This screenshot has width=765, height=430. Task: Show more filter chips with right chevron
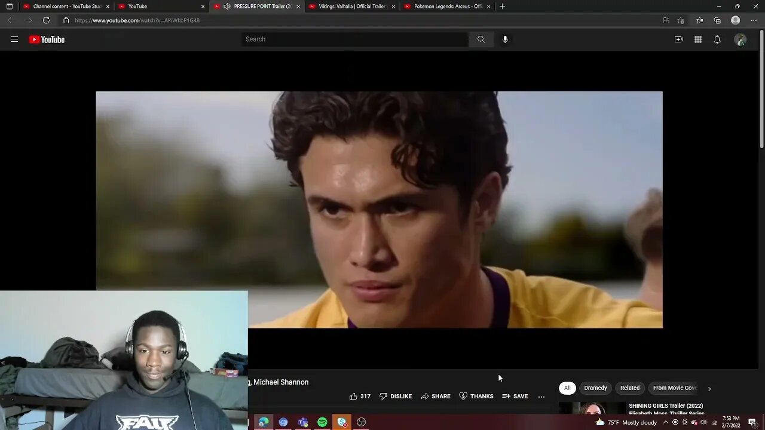(x=709, y=388)
